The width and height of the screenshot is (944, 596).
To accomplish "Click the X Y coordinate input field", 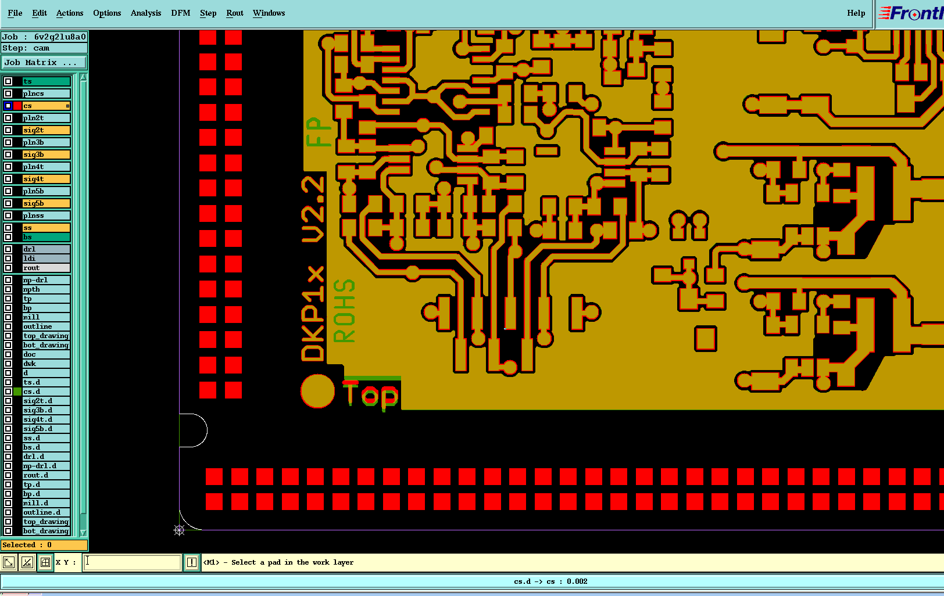I will click(x=132, y=562).
